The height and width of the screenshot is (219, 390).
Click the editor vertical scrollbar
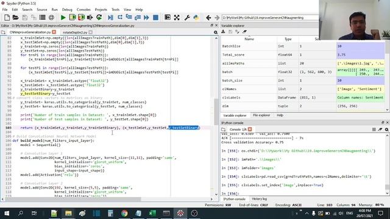pos(216,112)
